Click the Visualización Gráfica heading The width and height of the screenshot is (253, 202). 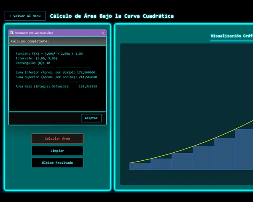231,36
